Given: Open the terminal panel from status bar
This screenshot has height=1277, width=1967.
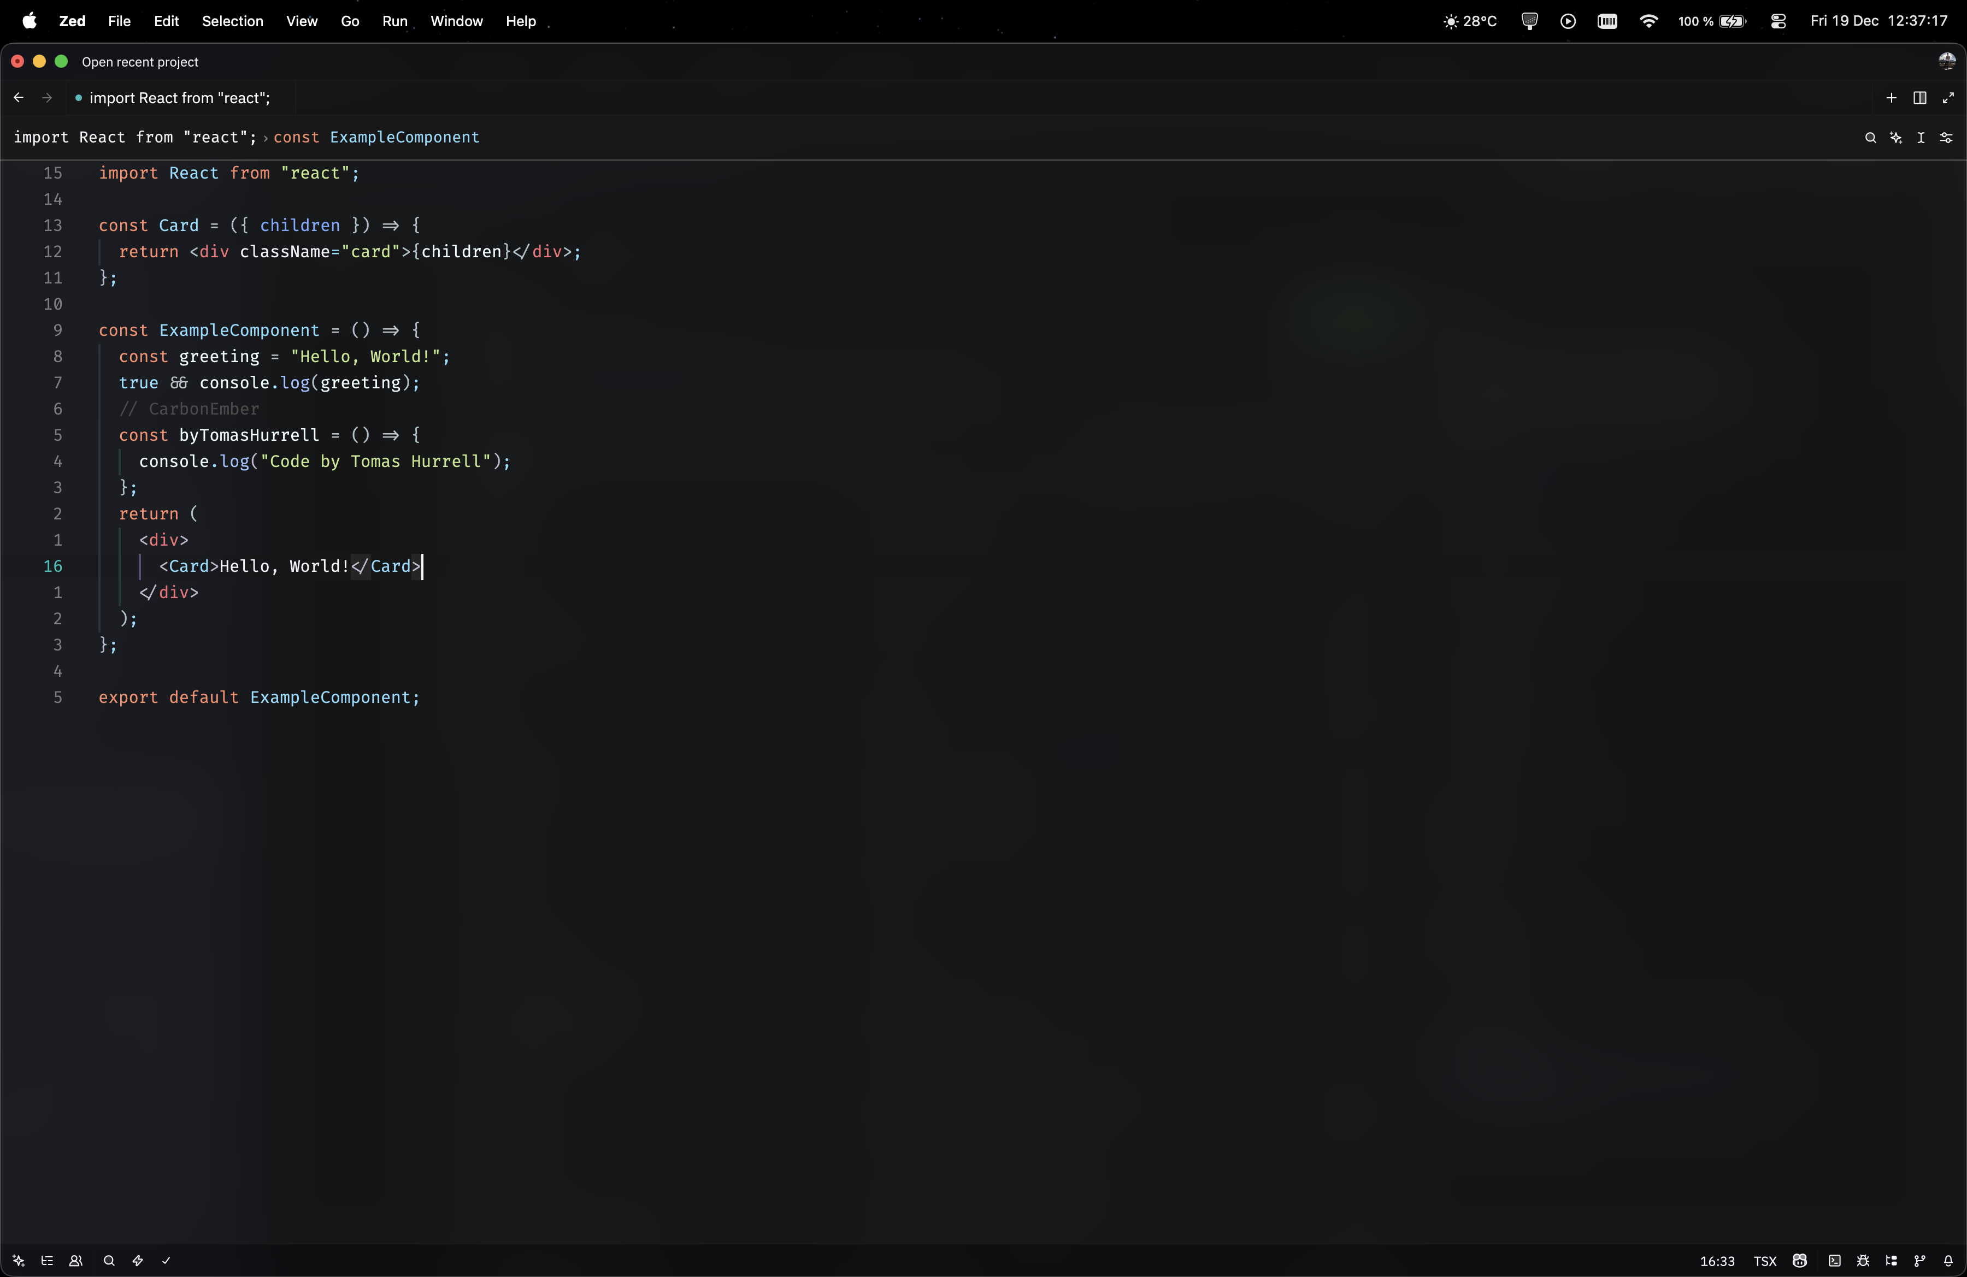Looking at the screenshot, I should click(x=1834, y=1261).
